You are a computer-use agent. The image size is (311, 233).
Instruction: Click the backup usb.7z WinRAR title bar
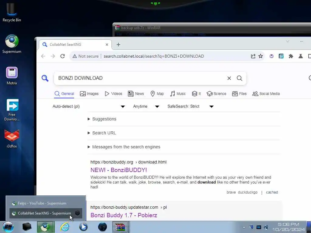point(212,28)
